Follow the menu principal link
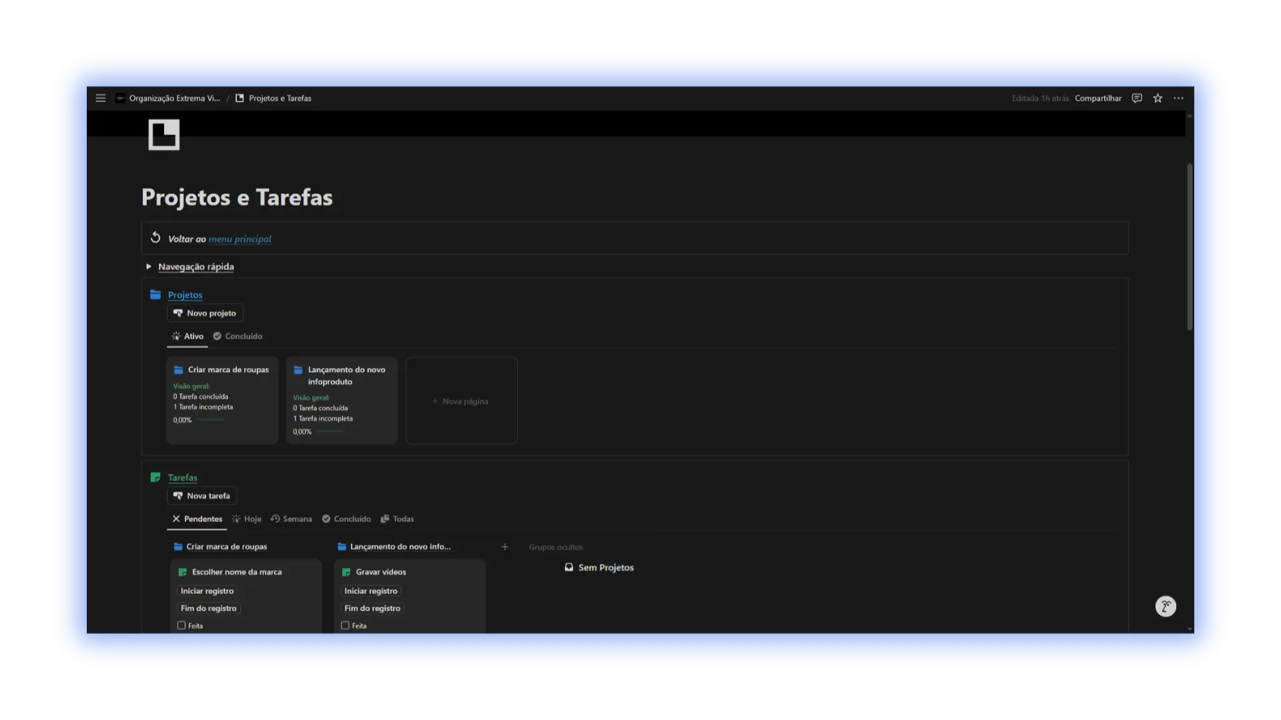 (x=240, y=239)
